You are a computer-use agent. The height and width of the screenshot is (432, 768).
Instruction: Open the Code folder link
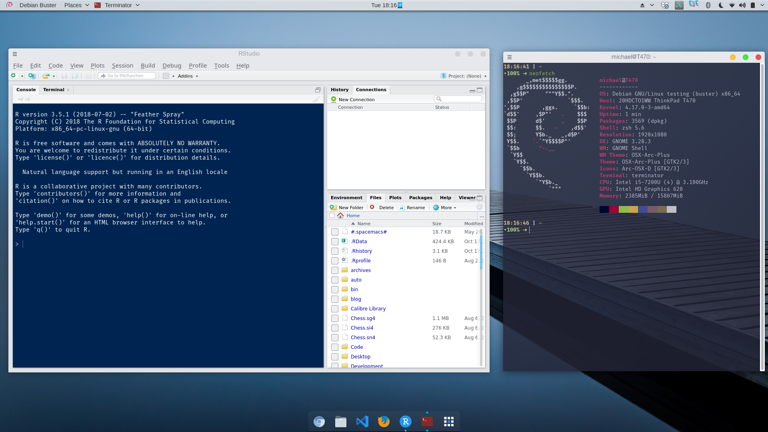click(x=357, y=347)
